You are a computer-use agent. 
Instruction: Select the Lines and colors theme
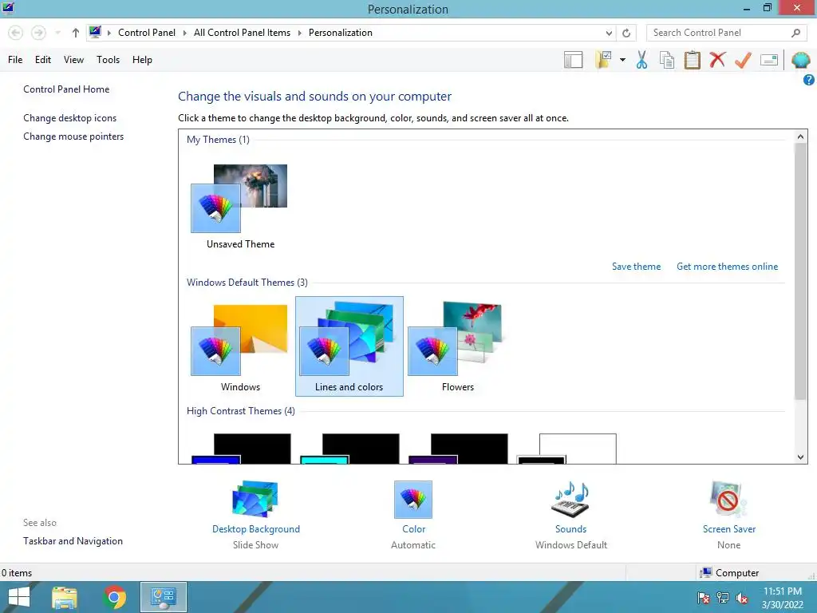349,346
